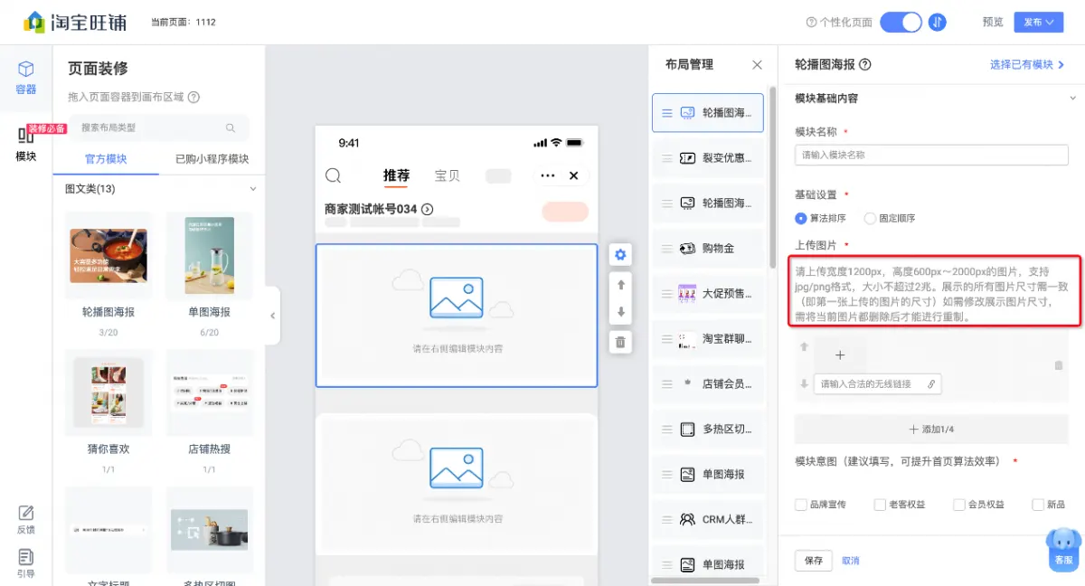Viewport: 1085px width, 586px height.
Task: Click help icon beside 轮播图海报 title
Action: (x=865, y=64)
